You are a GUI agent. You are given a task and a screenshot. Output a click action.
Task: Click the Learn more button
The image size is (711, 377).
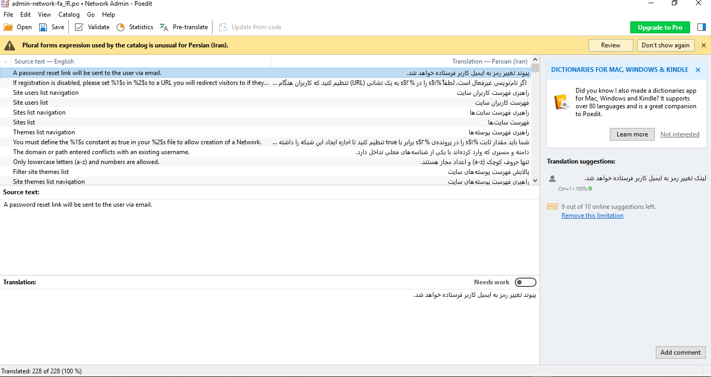click(x=632, y=134)
